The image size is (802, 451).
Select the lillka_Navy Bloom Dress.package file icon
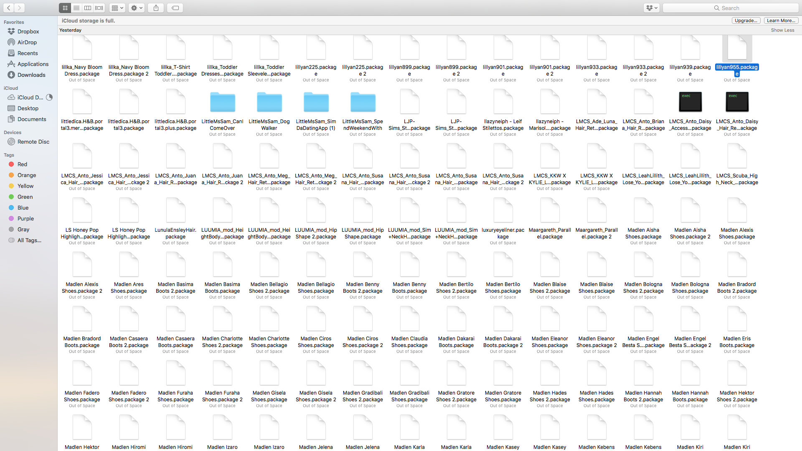(x=82, y=48)
